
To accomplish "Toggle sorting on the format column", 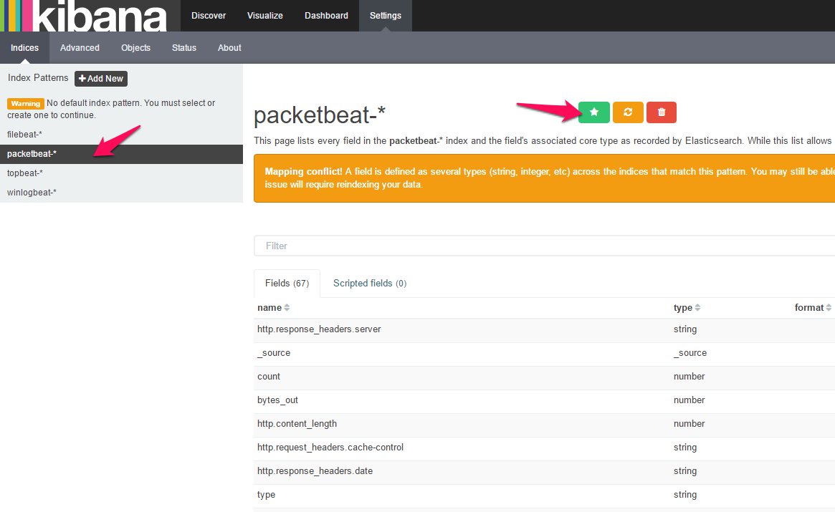I will click(x=811, y=307).
